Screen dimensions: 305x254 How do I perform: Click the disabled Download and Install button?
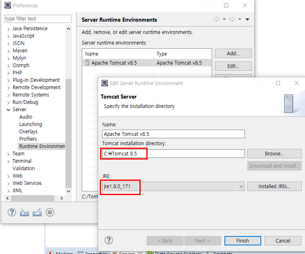[274, 166]
